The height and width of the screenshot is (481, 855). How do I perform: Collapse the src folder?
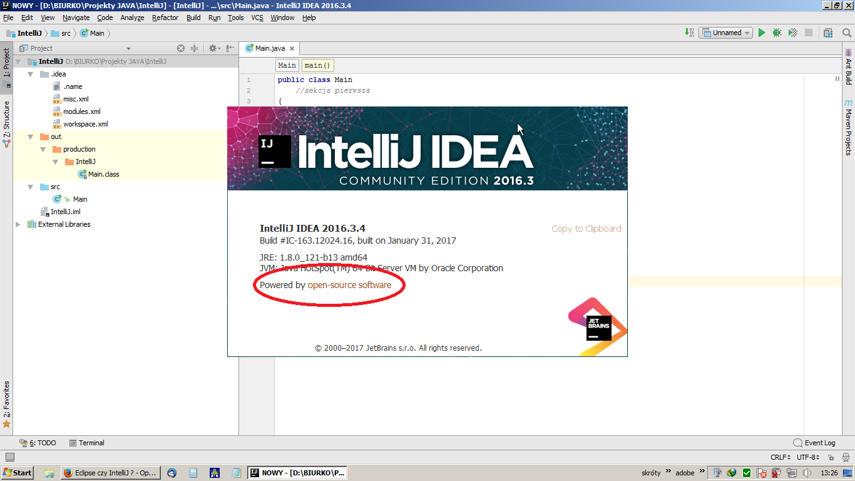30,187
